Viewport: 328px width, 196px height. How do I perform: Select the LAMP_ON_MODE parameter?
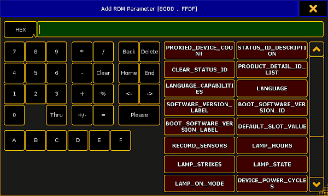click(200, 183)
